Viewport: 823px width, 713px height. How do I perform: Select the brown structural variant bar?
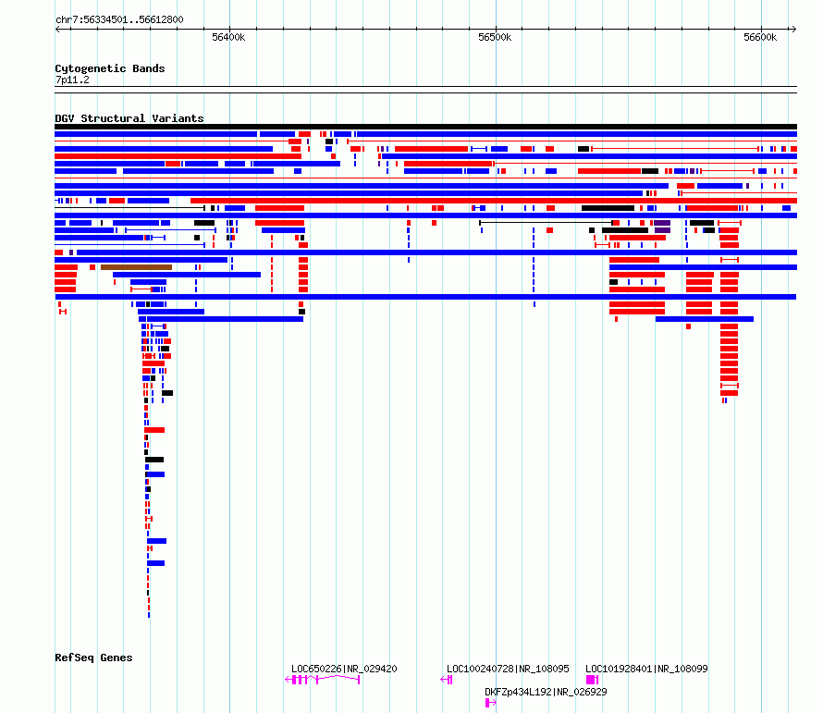(137, 267)
